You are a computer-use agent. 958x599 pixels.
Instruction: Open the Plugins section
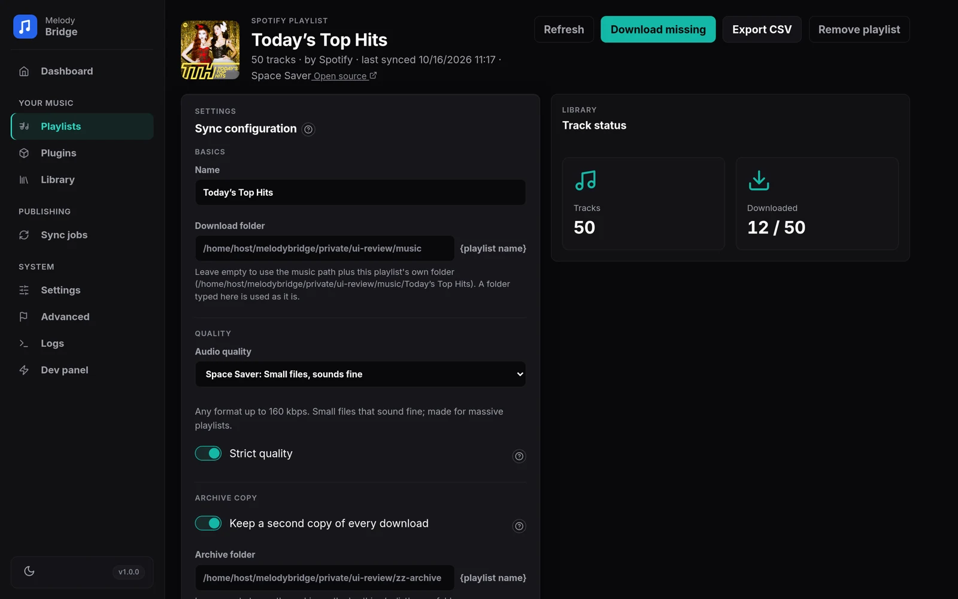click(82, 153)
